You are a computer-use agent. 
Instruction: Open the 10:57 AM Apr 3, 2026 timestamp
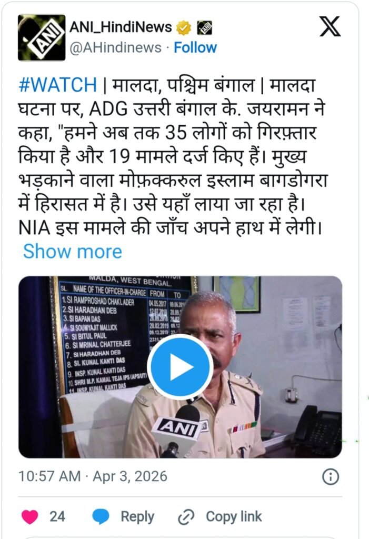(93, 476)
